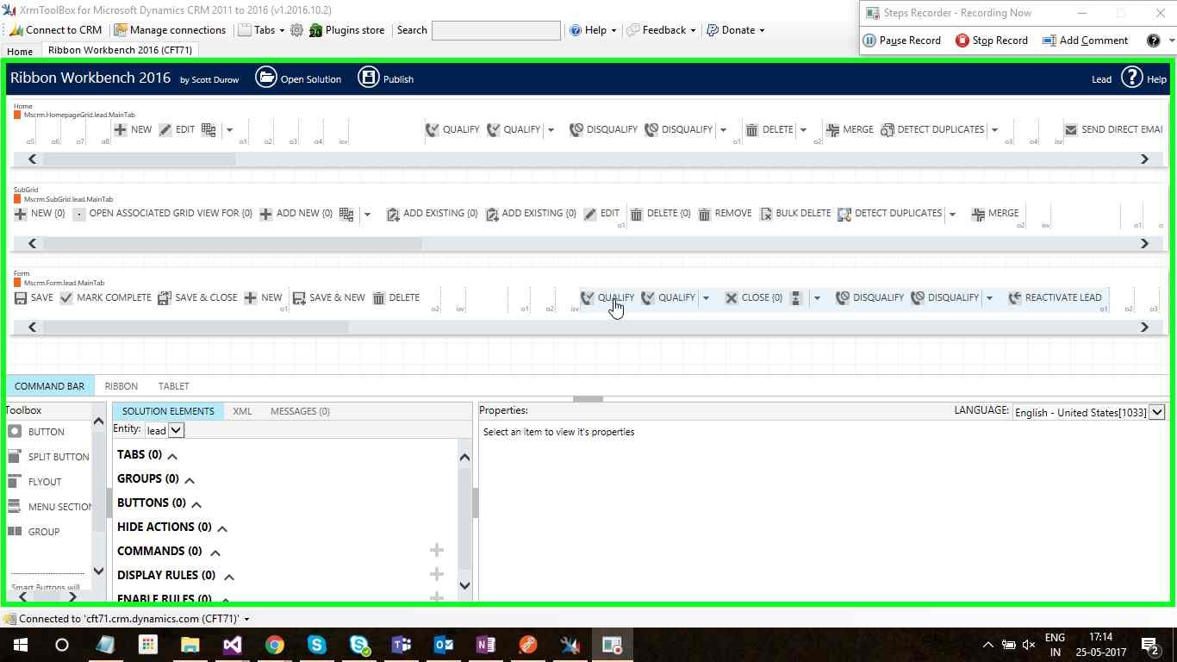Viewport: 1177px width, 662px height.
Task: Pause Record in Steps Recorder
Action: tap(902, 41)
